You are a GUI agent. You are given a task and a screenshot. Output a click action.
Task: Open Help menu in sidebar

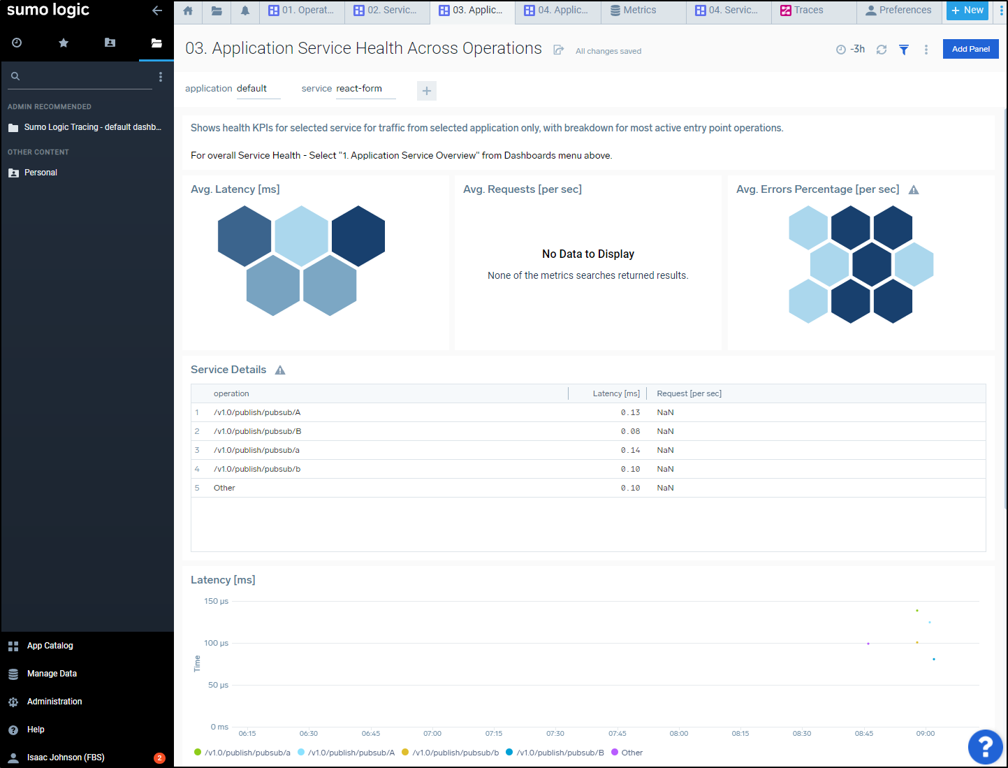tap(36, 730)
